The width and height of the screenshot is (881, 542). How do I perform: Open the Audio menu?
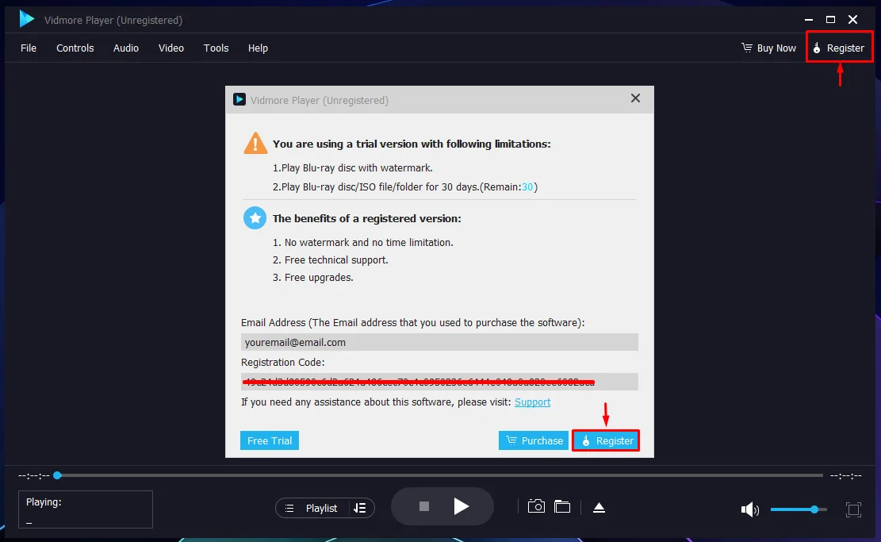click(126, 48)
